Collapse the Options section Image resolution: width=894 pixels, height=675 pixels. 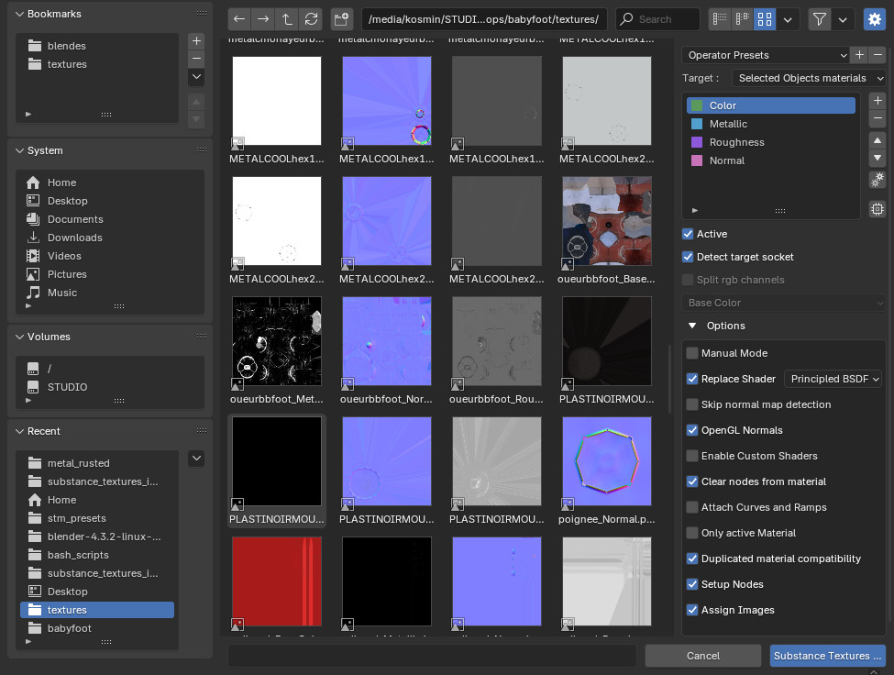[692, 326]
